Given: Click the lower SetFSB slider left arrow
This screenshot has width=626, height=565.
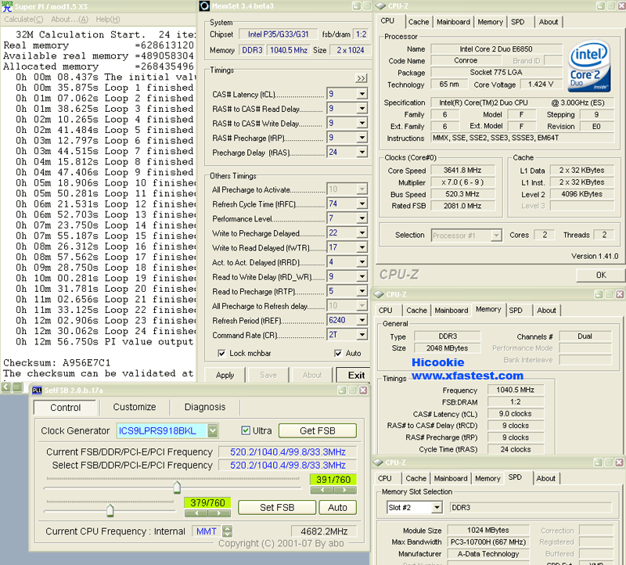Looking at the screenshot, I should coord(196,513).
